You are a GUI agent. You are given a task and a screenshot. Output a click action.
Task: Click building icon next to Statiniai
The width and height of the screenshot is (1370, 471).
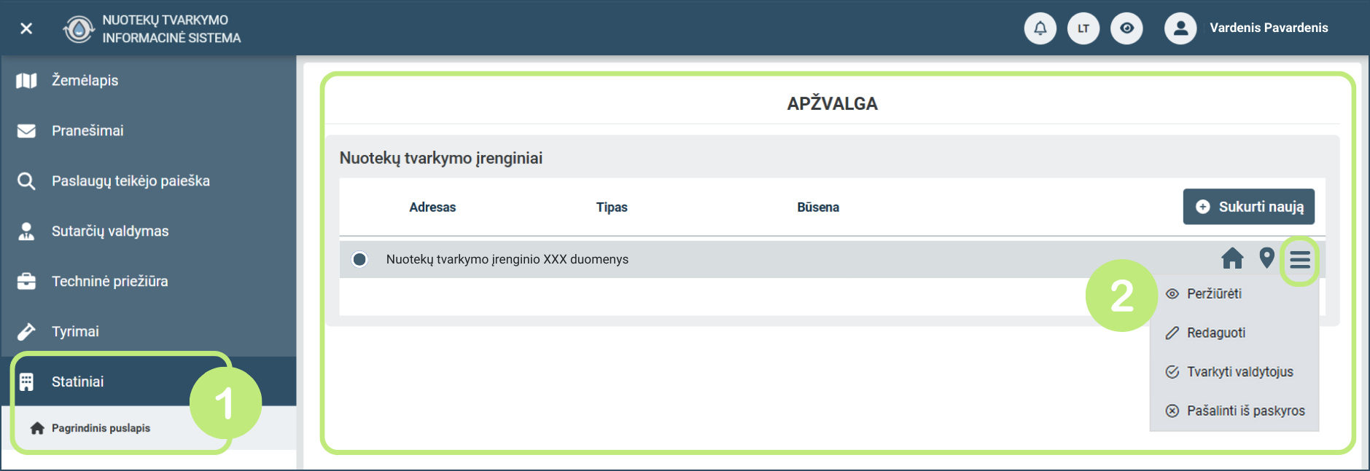(x=26, y=381)
